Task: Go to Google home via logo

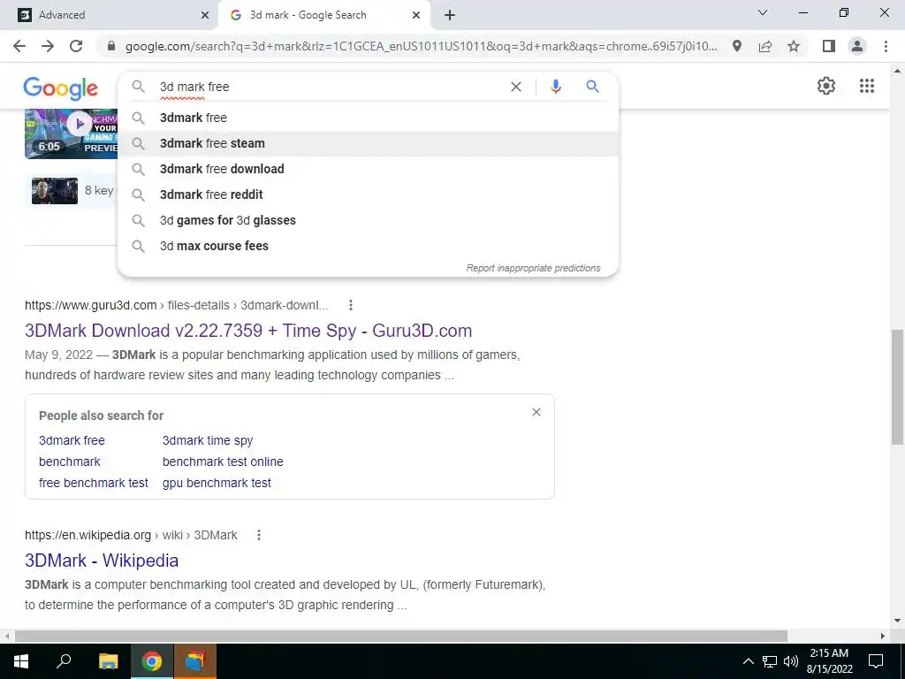Action: click(x=61, y=88)
